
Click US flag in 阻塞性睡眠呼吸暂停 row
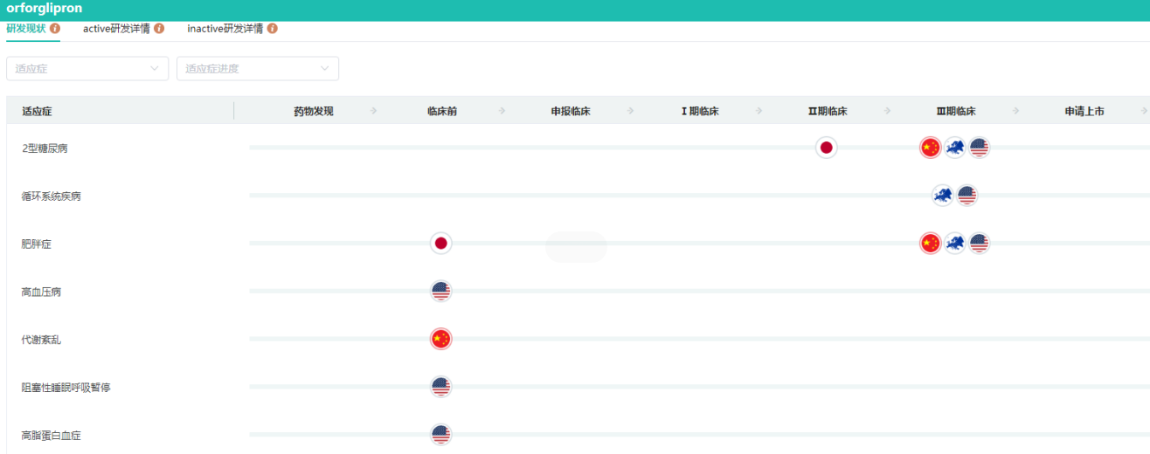tap(441, 387)
